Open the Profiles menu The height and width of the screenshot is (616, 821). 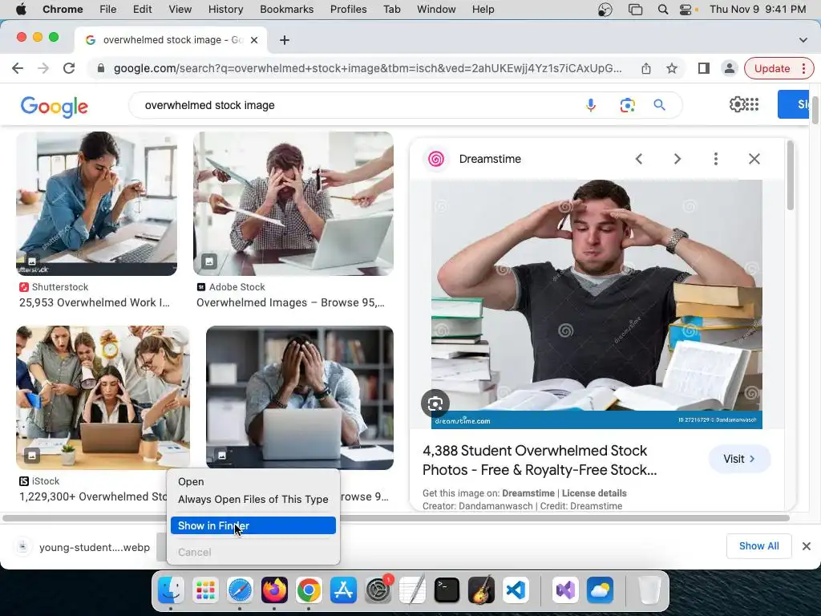point(348,10)
